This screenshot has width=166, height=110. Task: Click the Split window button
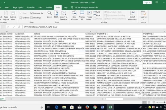click(96, 12)
